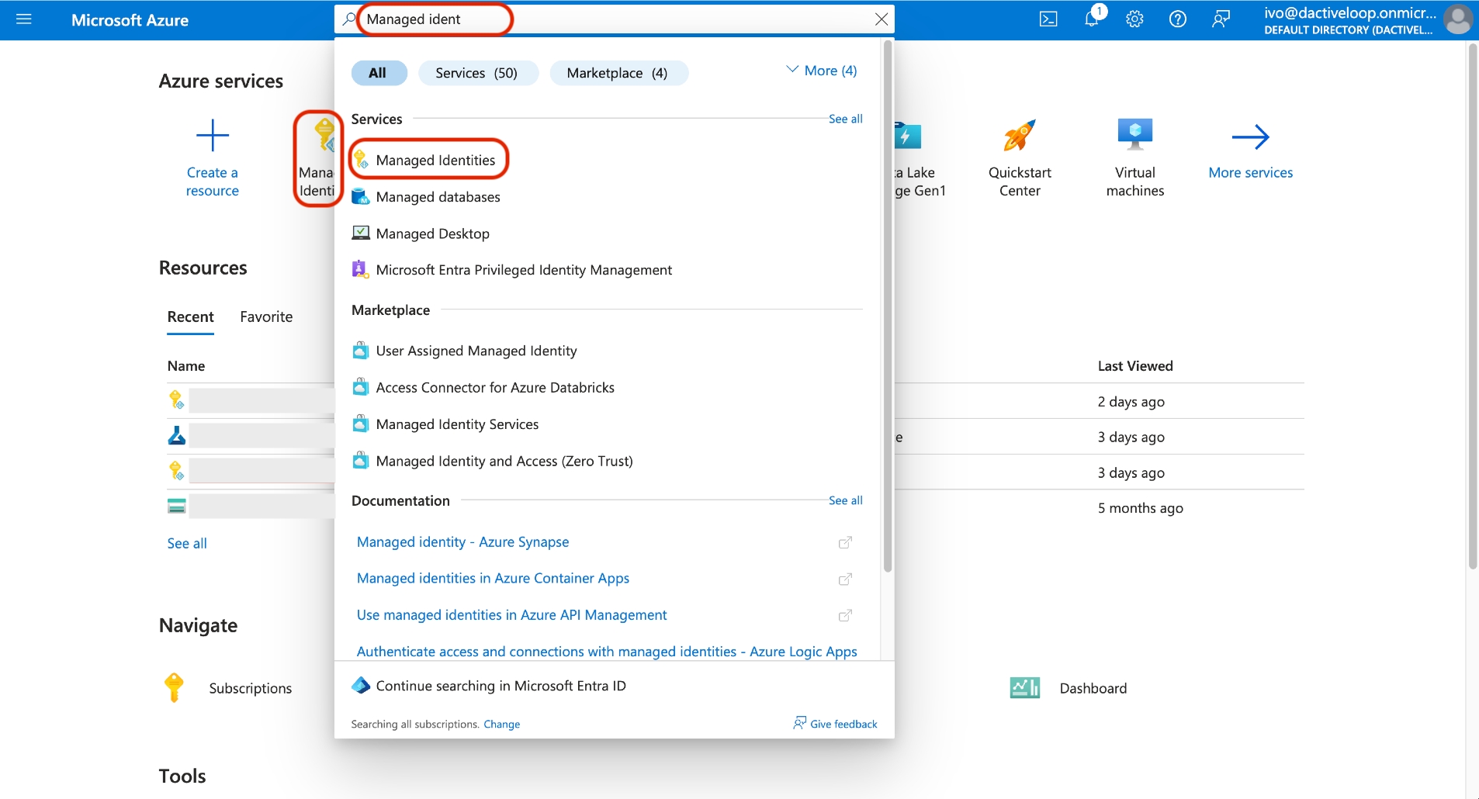Open the notifications bell
1479x799 pixels.
[x=1092, y=19]
